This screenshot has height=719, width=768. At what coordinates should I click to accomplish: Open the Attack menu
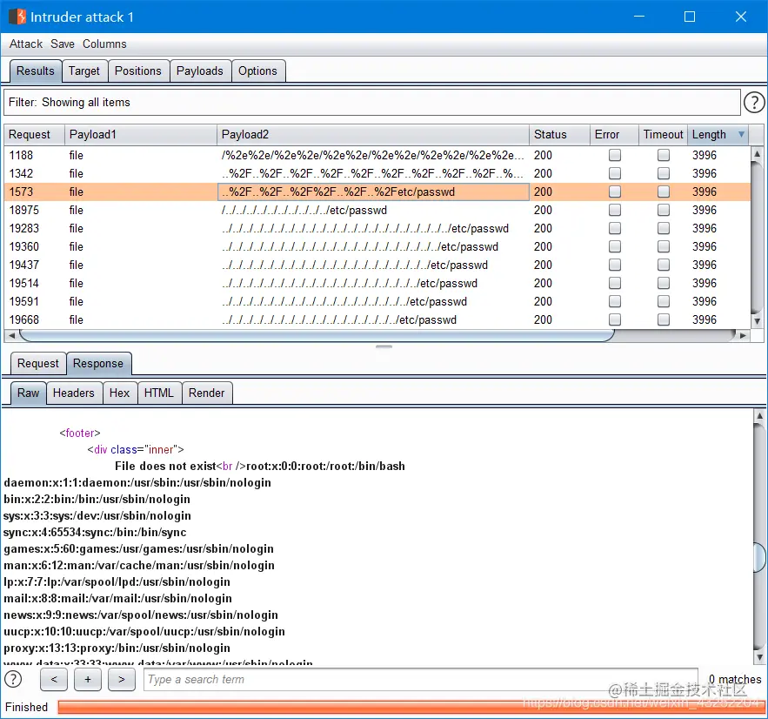click(x=26, y=44)
